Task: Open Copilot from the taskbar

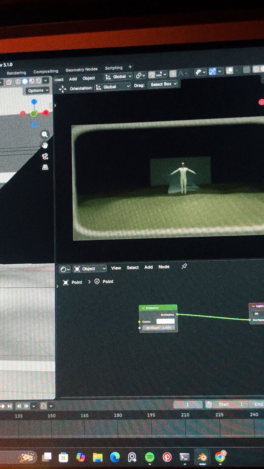Action: tap(81, 456)
